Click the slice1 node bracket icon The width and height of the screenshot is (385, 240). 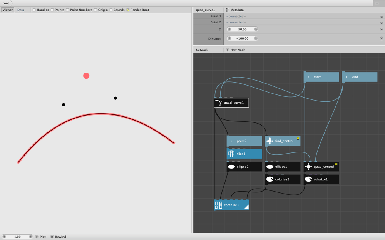(231, 154)
